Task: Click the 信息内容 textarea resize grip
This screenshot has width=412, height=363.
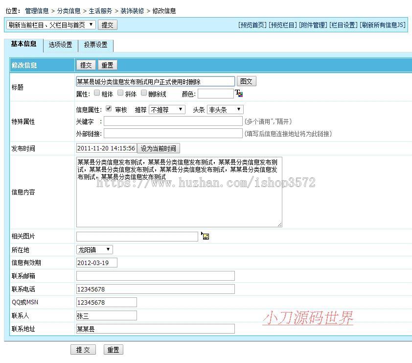Action: tap(279, 224)
